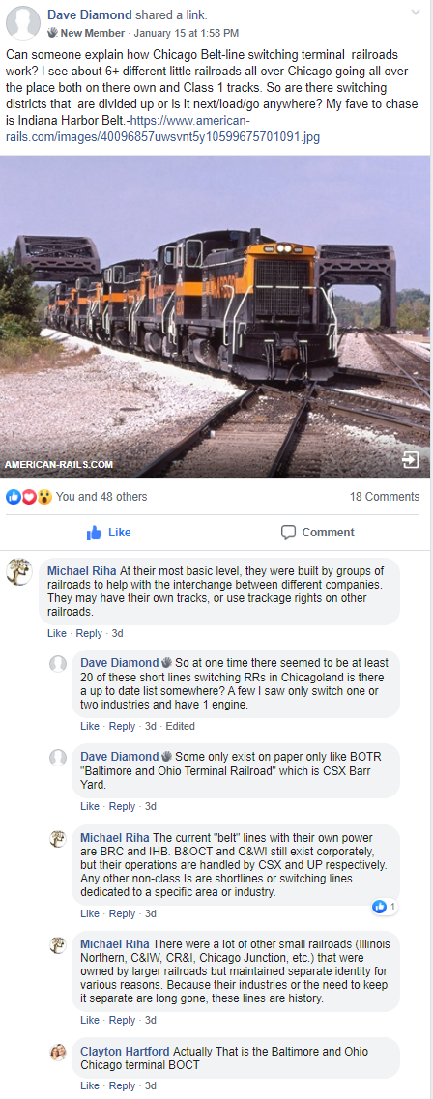Click the blue like reaction icon below photo
Screen dimensions: 433x1099
[13, 497]
